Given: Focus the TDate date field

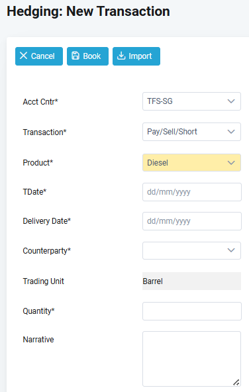Looking at the screenshot, I should [x=192, y=192].
